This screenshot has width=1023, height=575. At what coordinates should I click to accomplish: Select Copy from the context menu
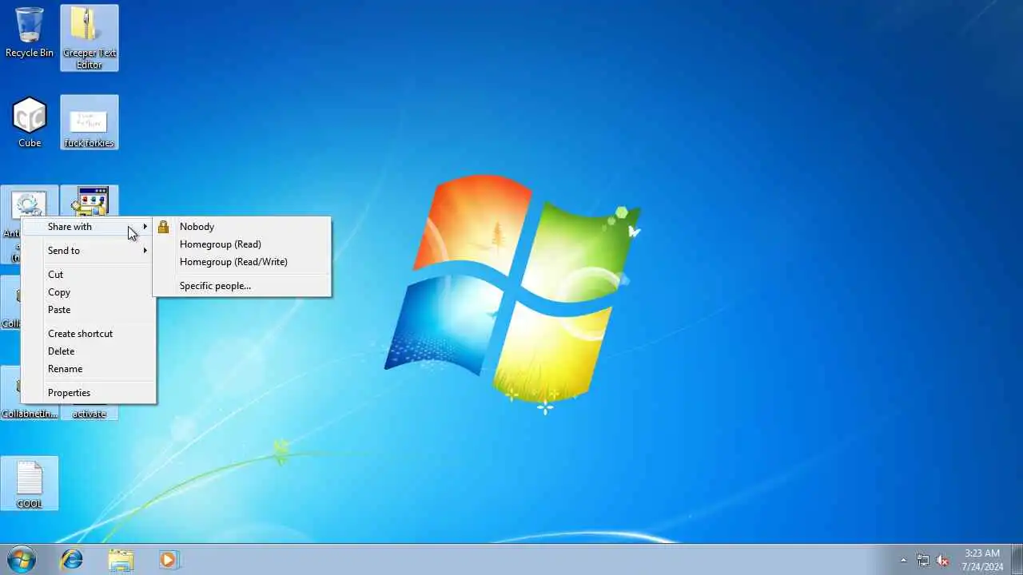[88, 292]
